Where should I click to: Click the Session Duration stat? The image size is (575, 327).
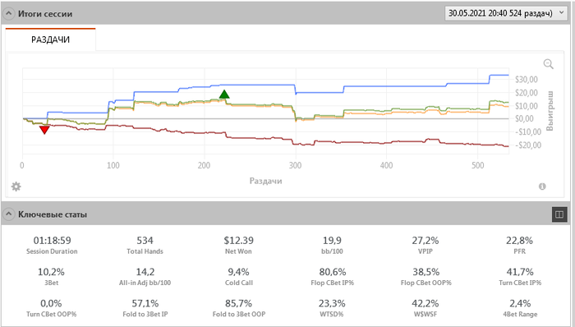tap(52, 245)
